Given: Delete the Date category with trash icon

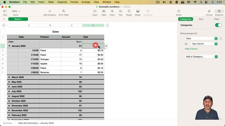Looking at the screenshot, I should pyautogui.click(x=221, y=38).
